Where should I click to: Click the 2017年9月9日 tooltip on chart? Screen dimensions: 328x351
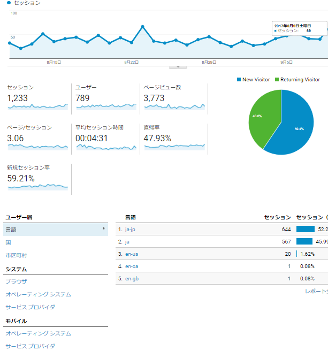pos(299,28)
